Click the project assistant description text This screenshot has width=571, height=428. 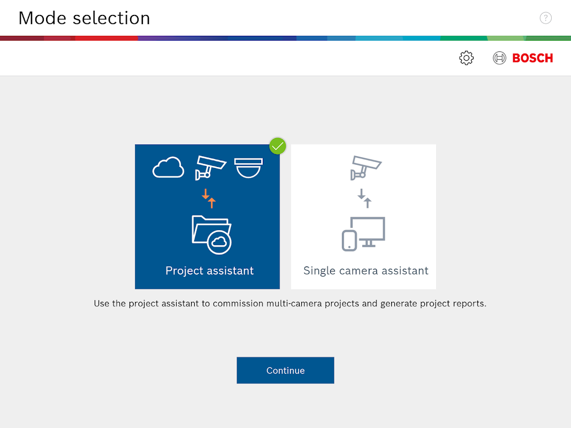pyautogui.click(x=290, y=303)
